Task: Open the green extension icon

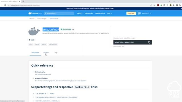Action: click(x=161, y=5)
